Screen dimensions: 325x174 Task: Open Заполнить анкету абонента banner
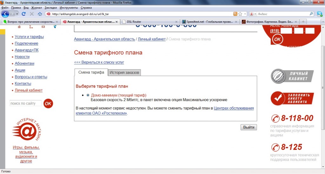point(292,99)
